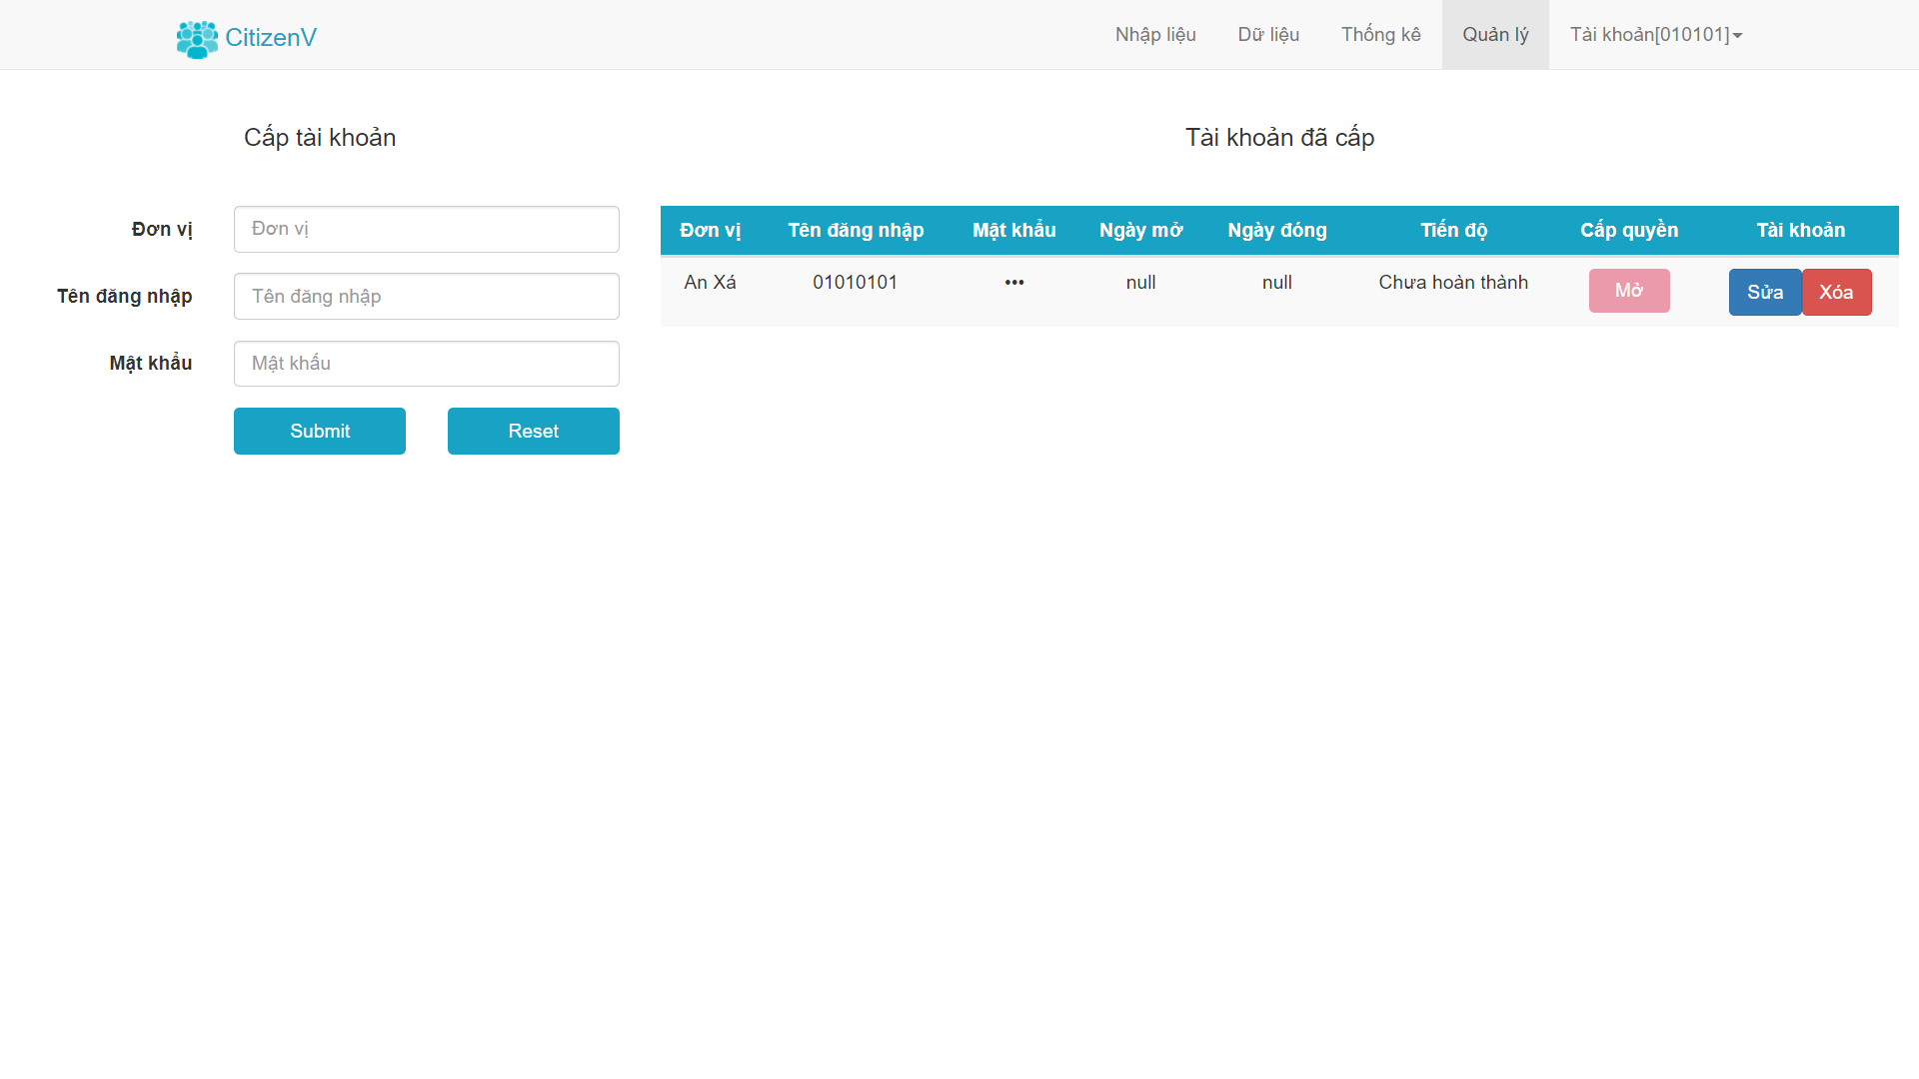Viewport: 1919px width, 1079px height.
Task: Click Xóa to delete account 01010101
Action: tap(1836, 292)
